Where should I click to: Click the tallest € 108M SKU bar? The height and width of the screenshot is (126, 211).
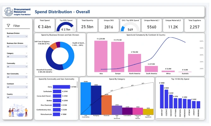click(x=162, y=97)
